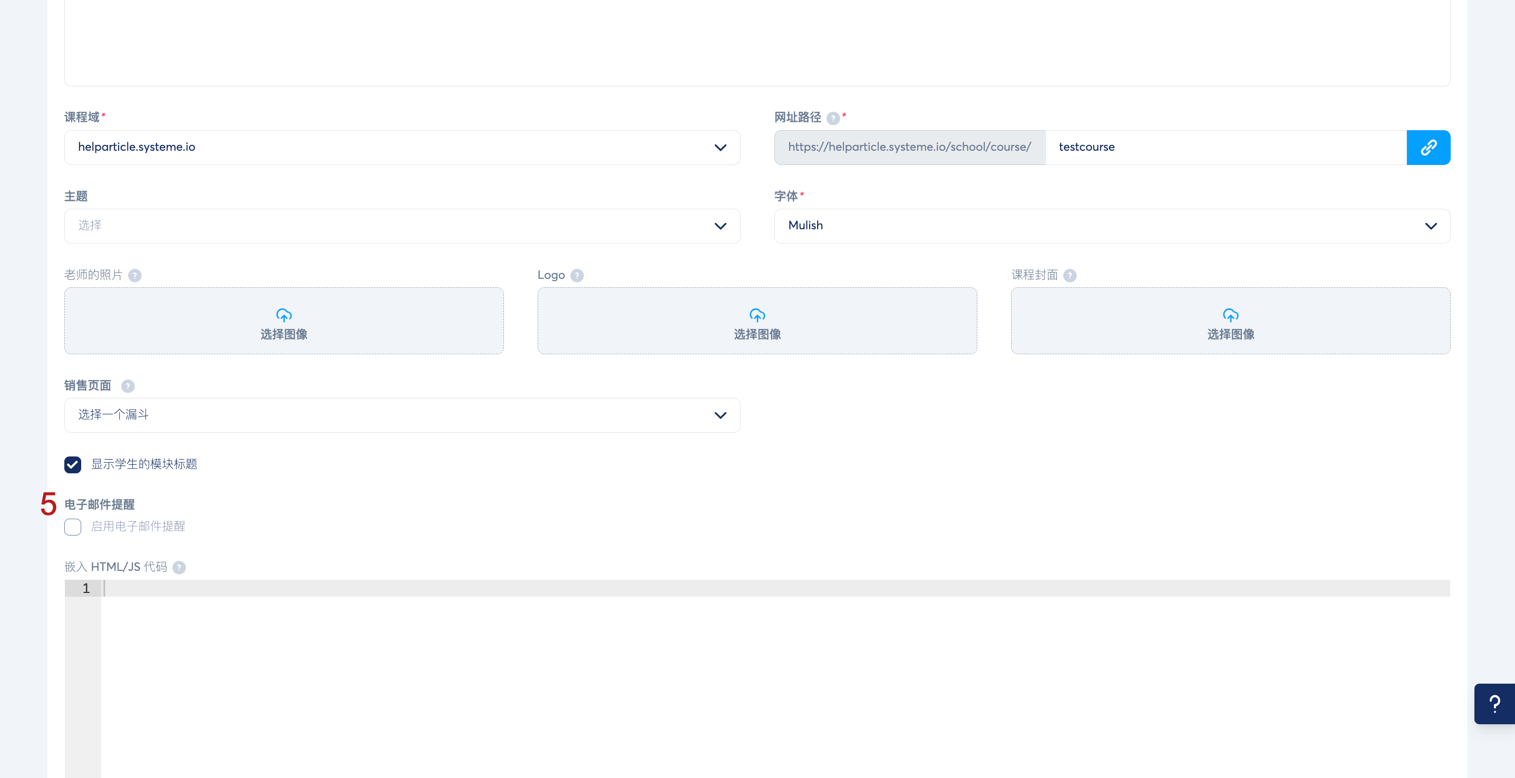The image size is (1515, 778).
Task: Open the 课程域 domain dropdown
Action: [x=402, y=147]
